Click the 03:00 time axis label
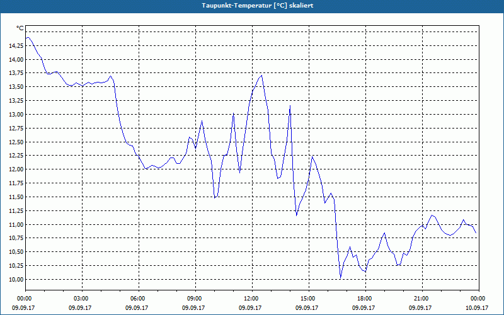This screenshot has height=315, width=504. tap(82, 299)
